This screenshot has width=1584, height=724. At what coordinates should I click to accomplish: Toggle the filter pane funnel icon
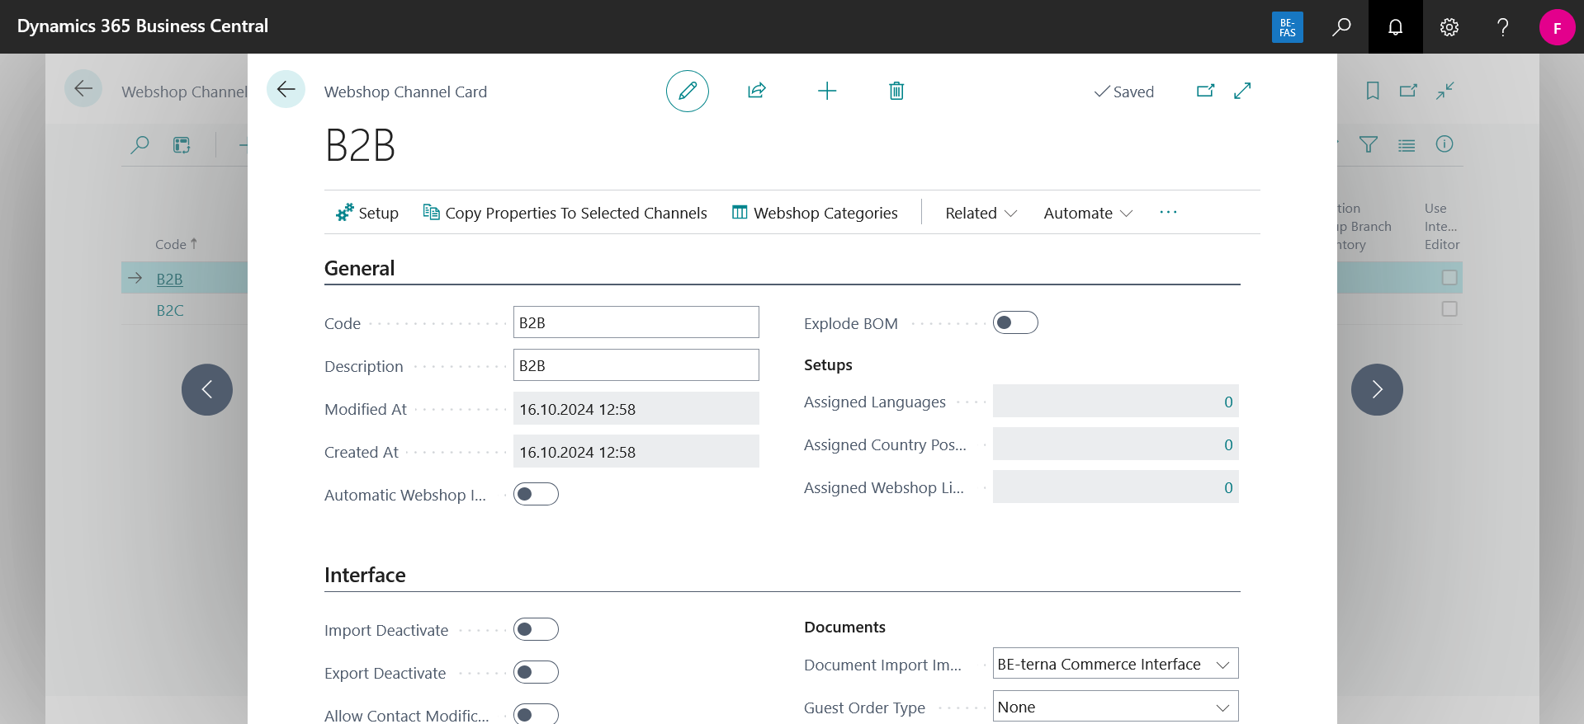[x=1369, y=145]
